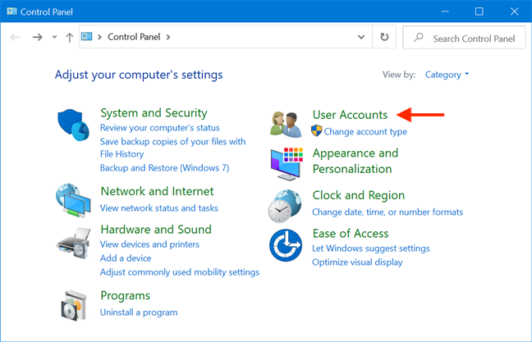532x342 pixels.
Task: Click Review your computer's status
Action: pyautogui.click(x=160, y=128)
